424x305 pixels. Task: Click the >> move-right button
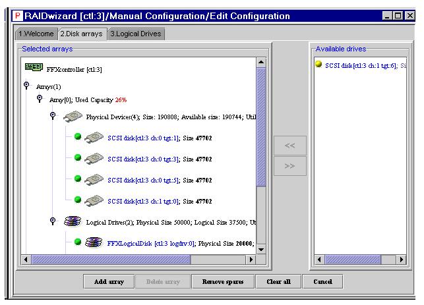(x=290, y=166)
